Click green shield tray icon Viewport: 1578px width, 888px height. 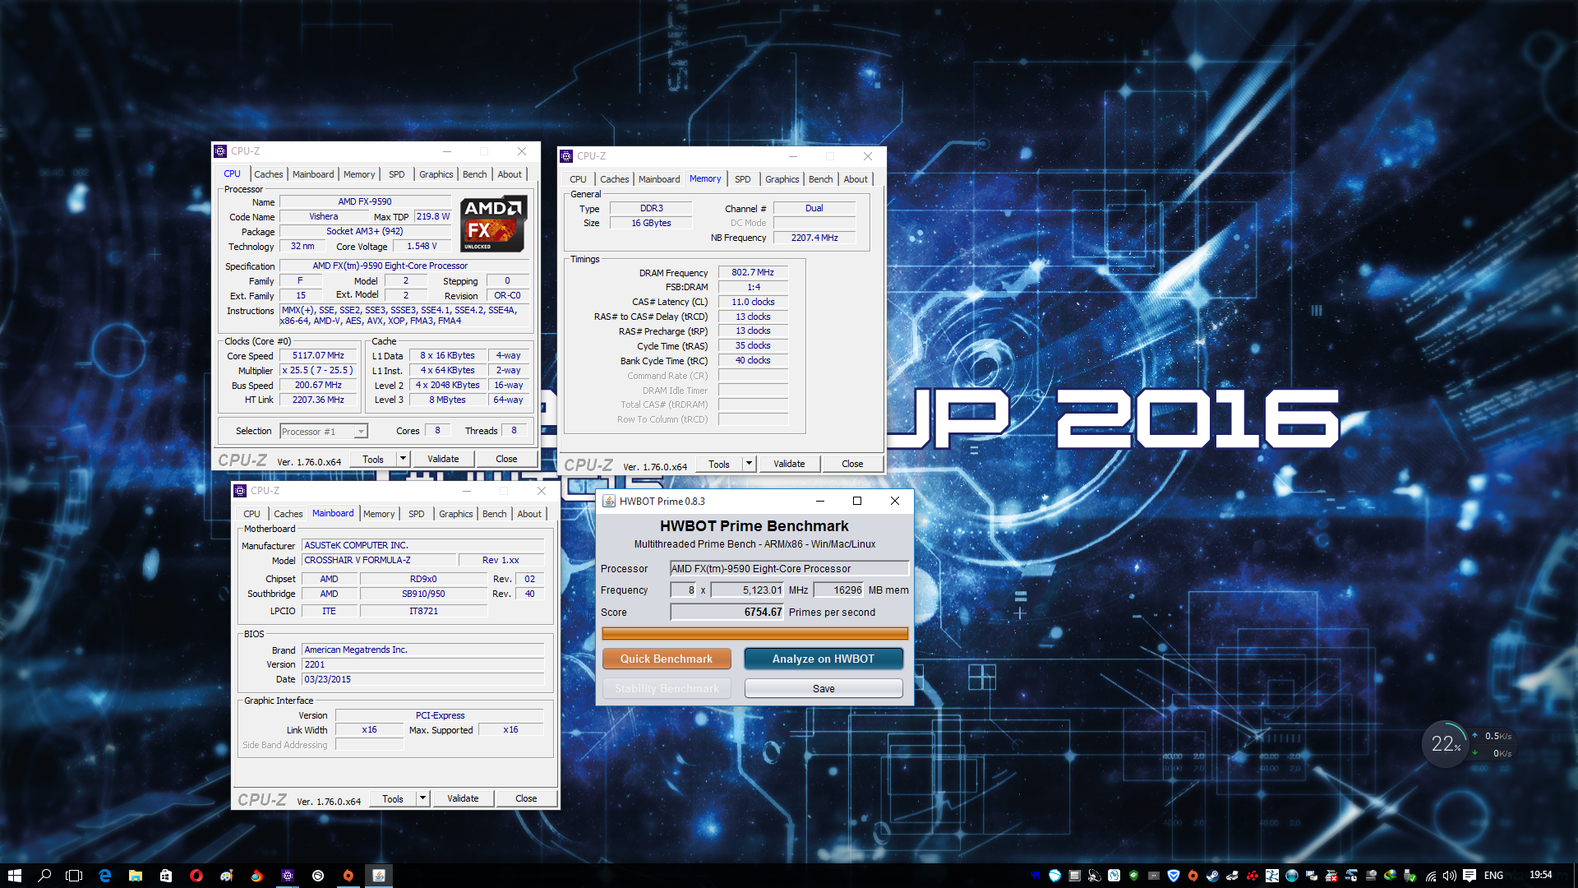click(x=1133, y=876)
